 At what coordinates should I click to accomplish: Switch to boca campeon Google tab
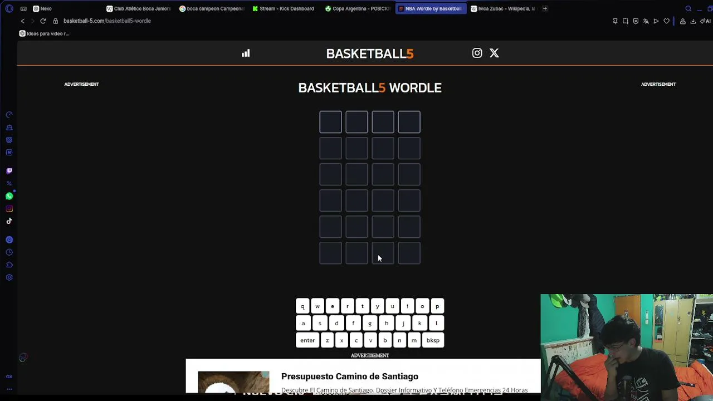(212, 8)
